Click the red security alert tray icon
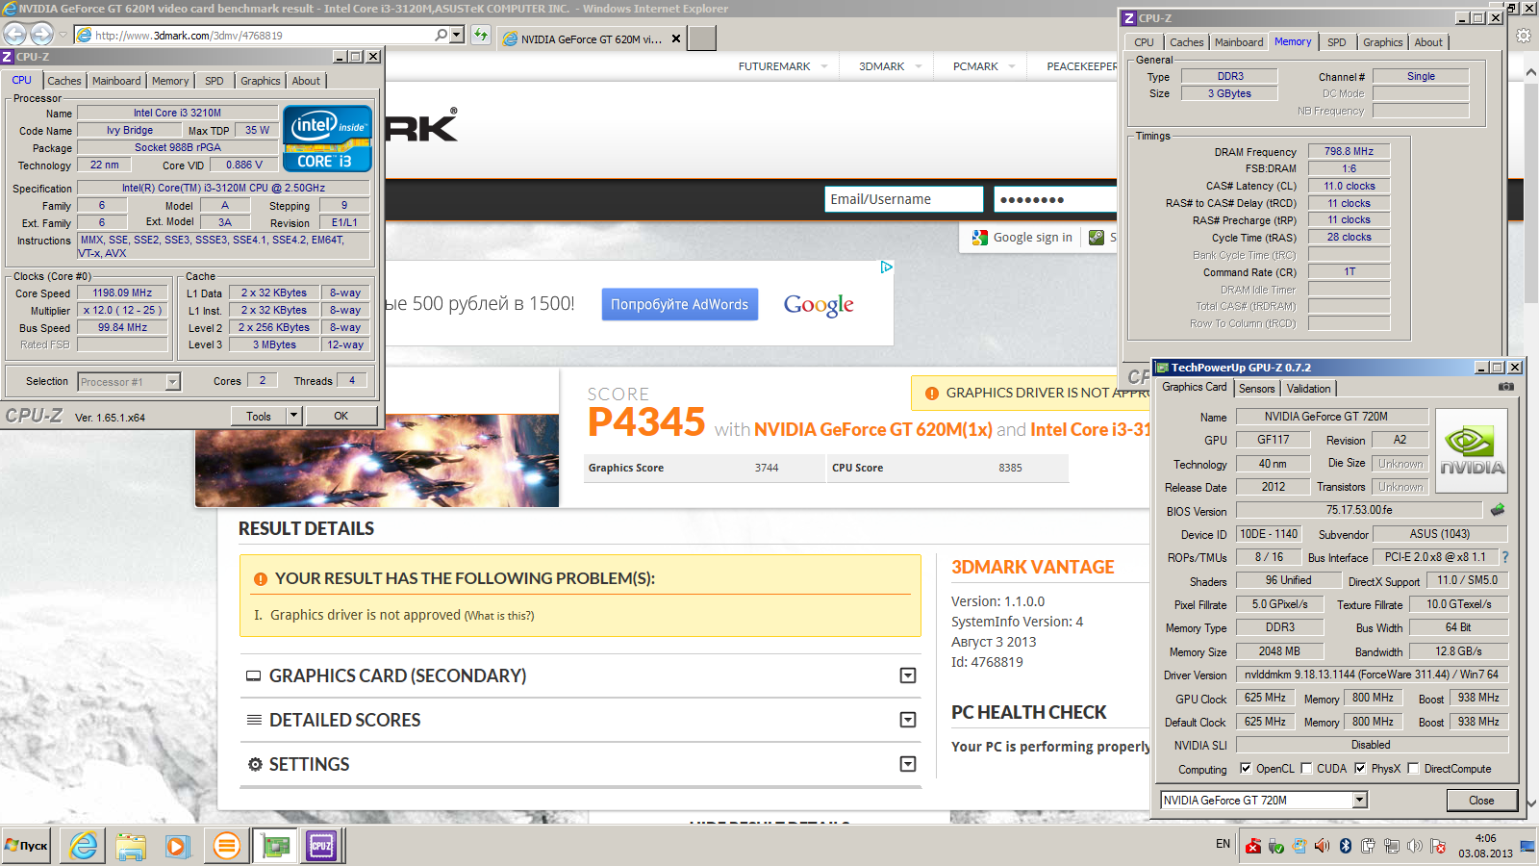Screen dimensions: 1539x866 (x=1253, y=846)
